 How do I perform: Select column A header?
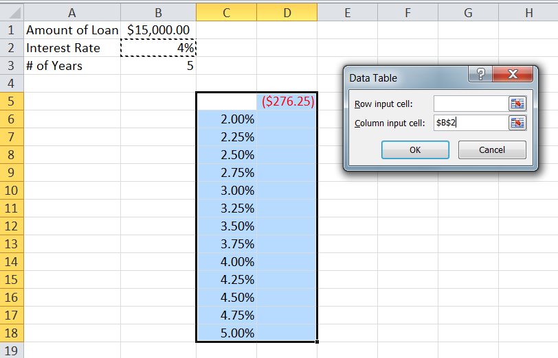[x=72, y=12]
